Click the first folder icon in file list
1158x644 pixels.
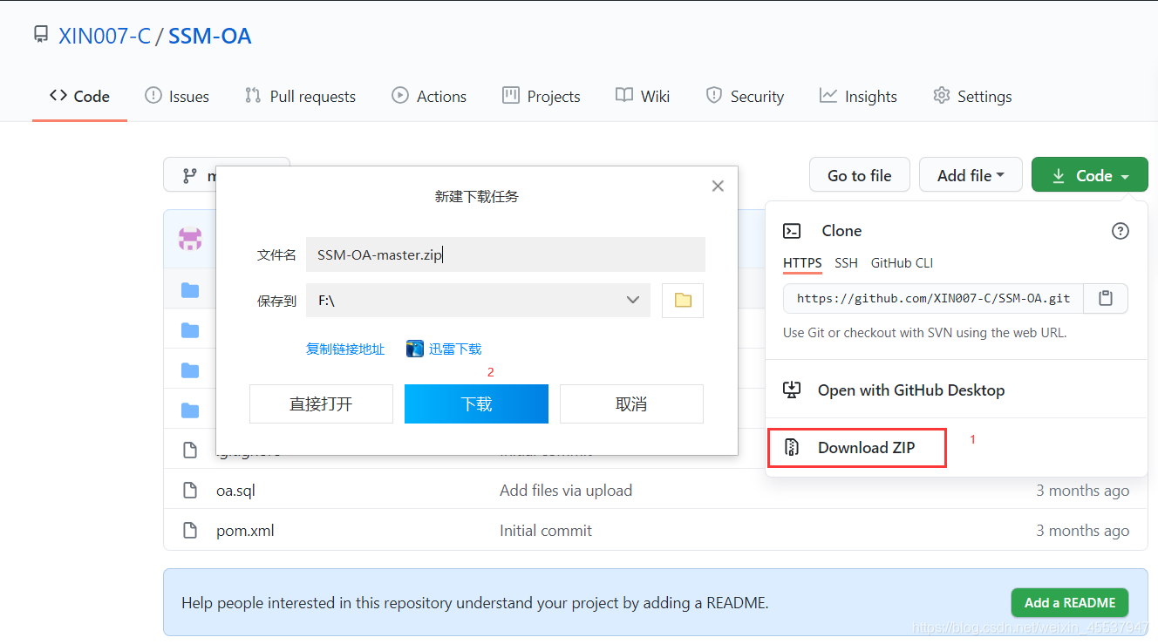tap(190, 290)
